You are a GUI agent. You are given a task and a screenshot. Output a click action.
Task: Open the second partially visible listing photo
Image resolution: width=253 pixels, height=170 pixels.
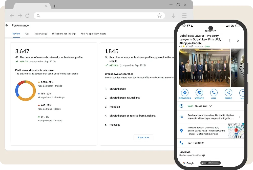click(238, 68)
